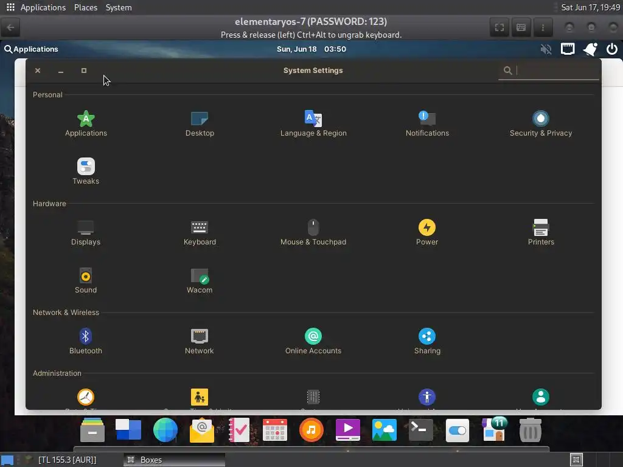Launch Calendar from the dock
This screenshot has height=467, width=623.
point(275,430)
